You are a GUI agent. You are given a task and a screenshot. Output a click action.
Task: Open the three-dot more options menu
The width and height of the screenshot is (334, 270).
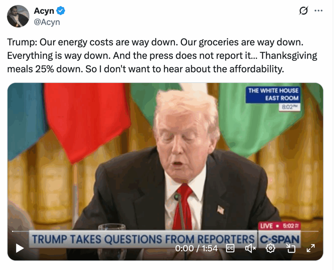pos(318,11)
